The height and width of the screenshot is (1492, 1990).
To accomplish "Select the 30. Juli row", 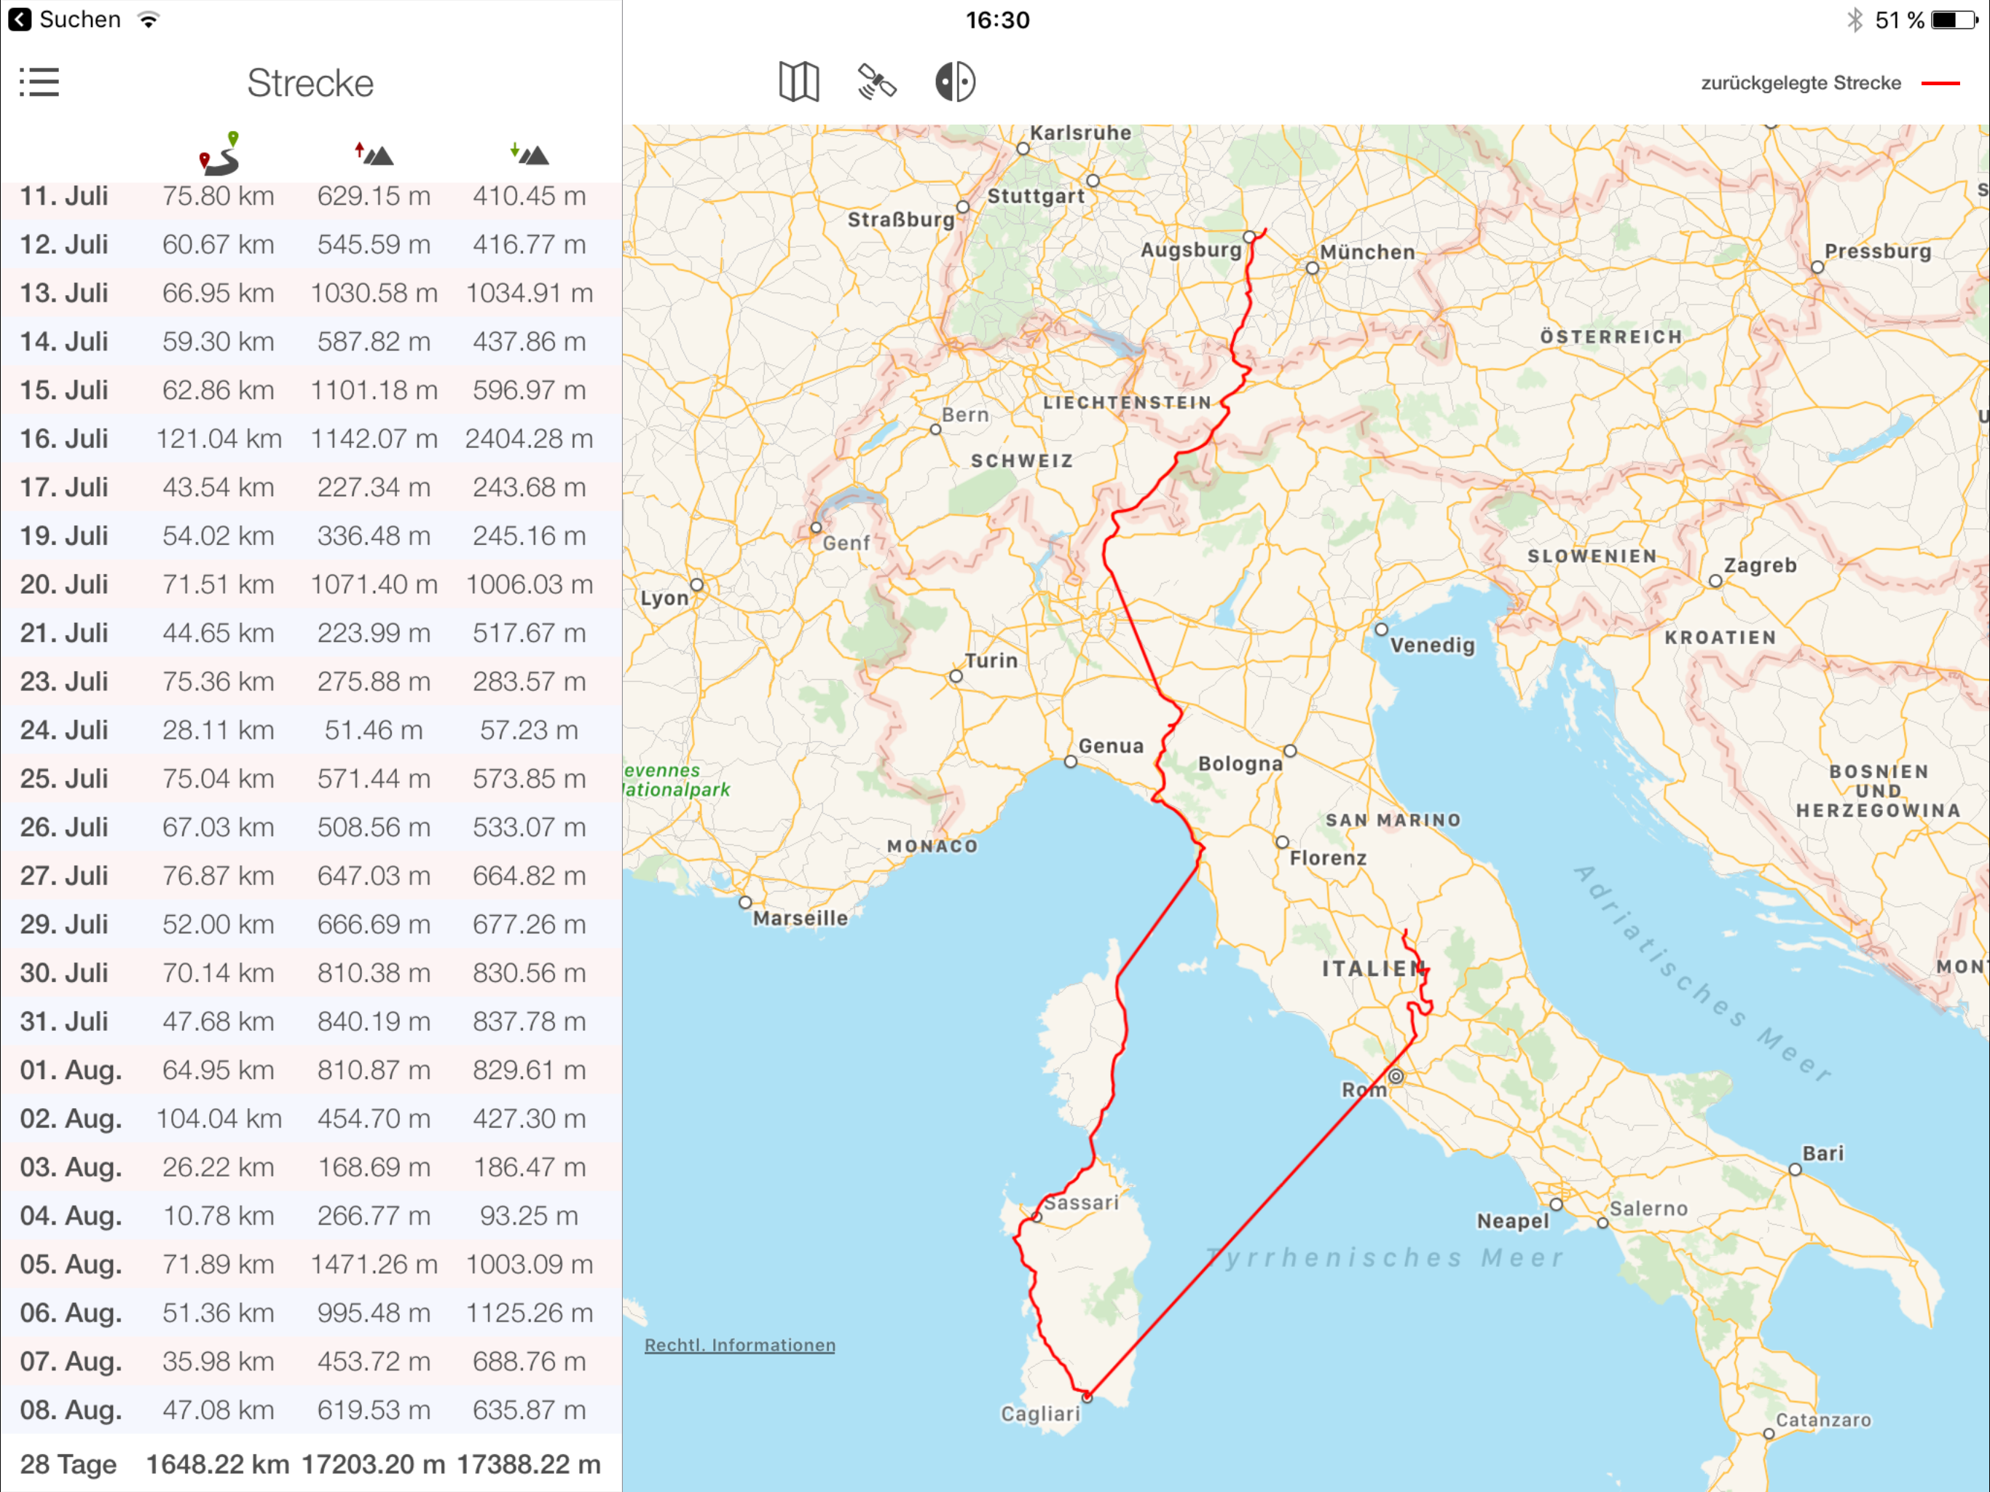I will [x=310, y=973].
